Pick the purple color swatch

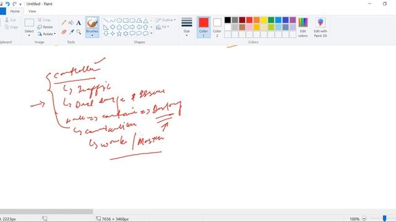pos(293,20)
